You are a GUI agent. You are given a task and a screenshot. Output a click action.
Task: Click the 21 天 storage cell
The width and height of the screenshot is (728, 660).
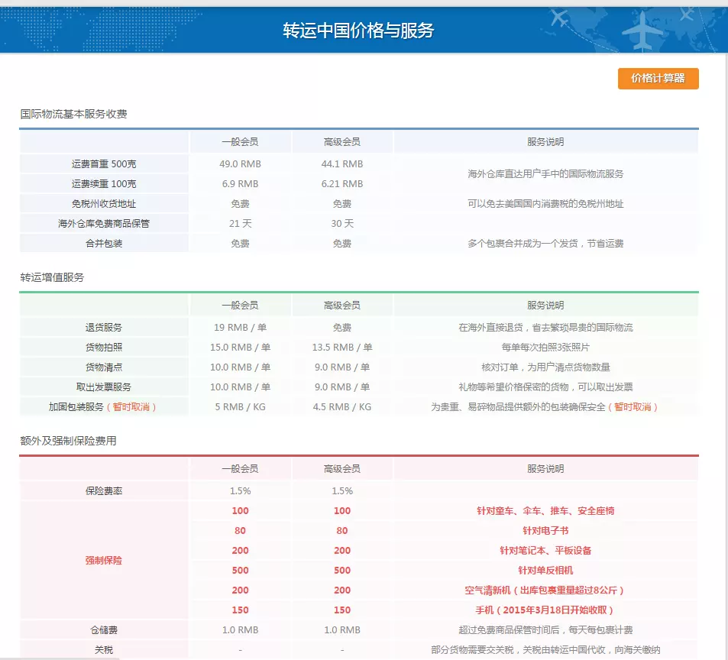[x=240, y=224]
